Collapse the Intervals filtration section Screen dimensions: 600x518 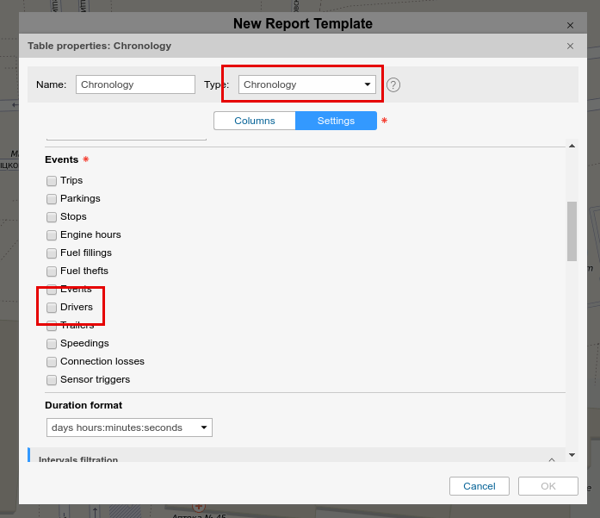tap(551, 459)
